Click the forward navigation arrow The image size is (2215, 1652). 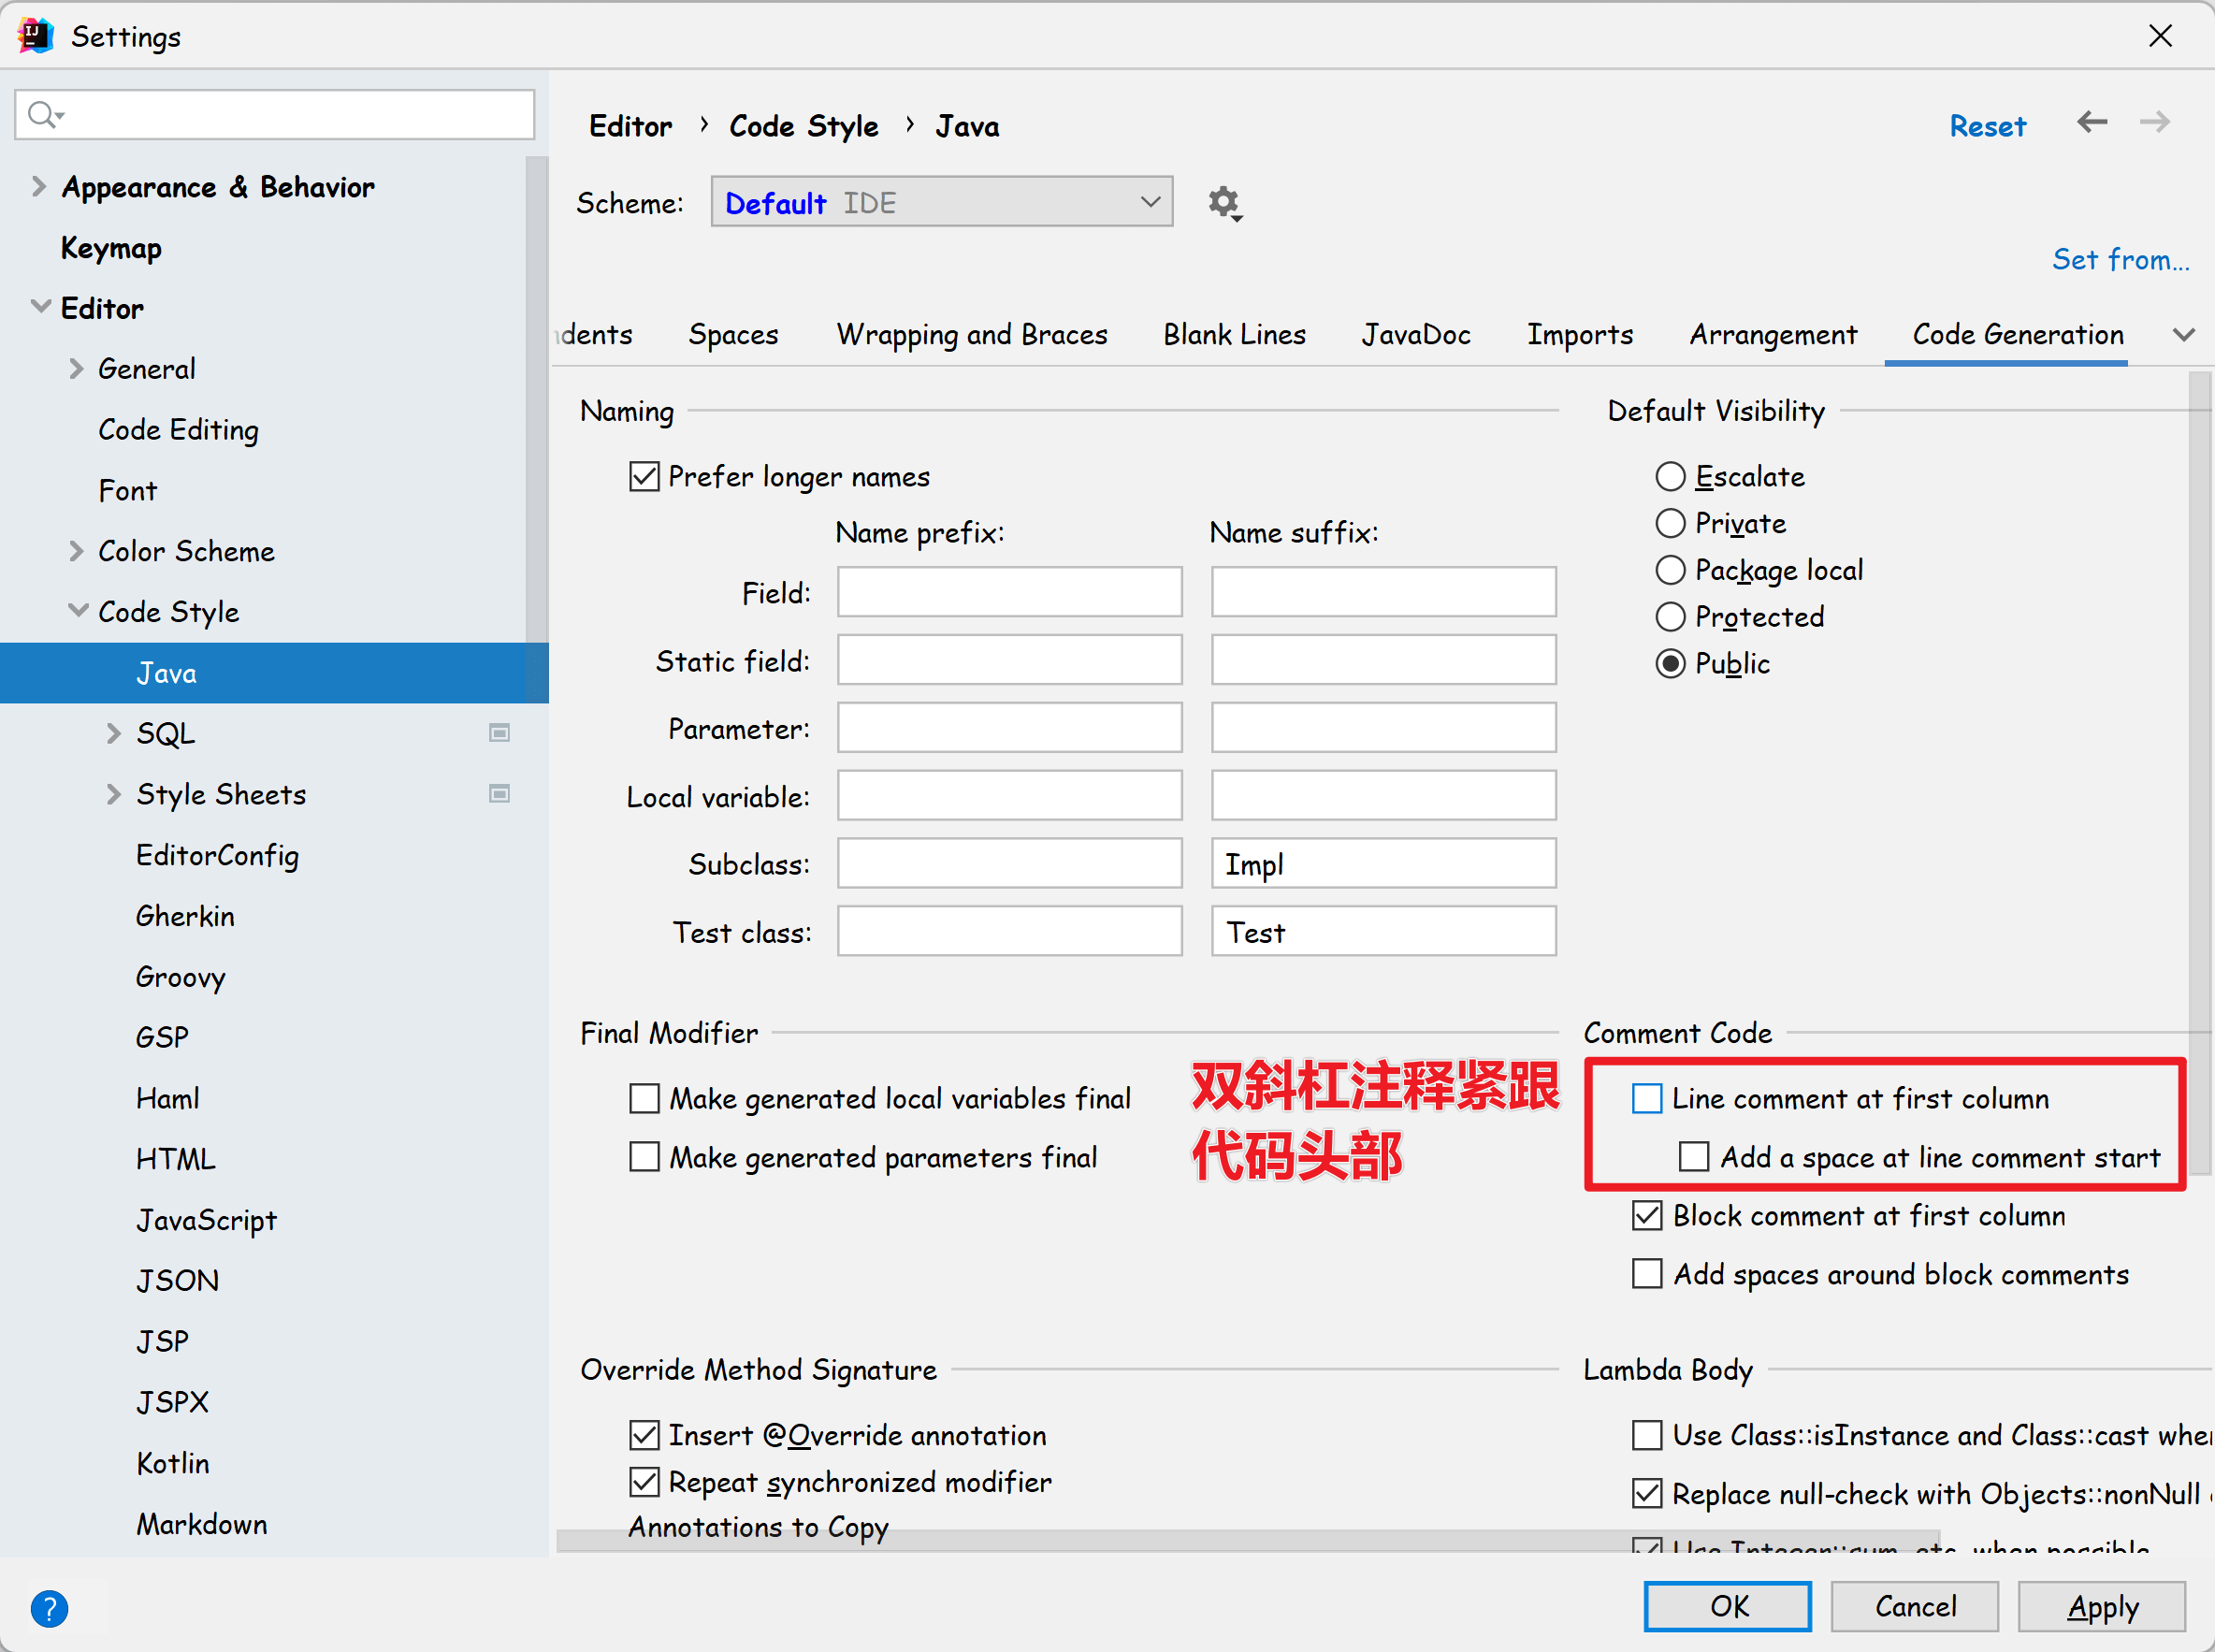pyautogui.click(x=2154, y=123)
